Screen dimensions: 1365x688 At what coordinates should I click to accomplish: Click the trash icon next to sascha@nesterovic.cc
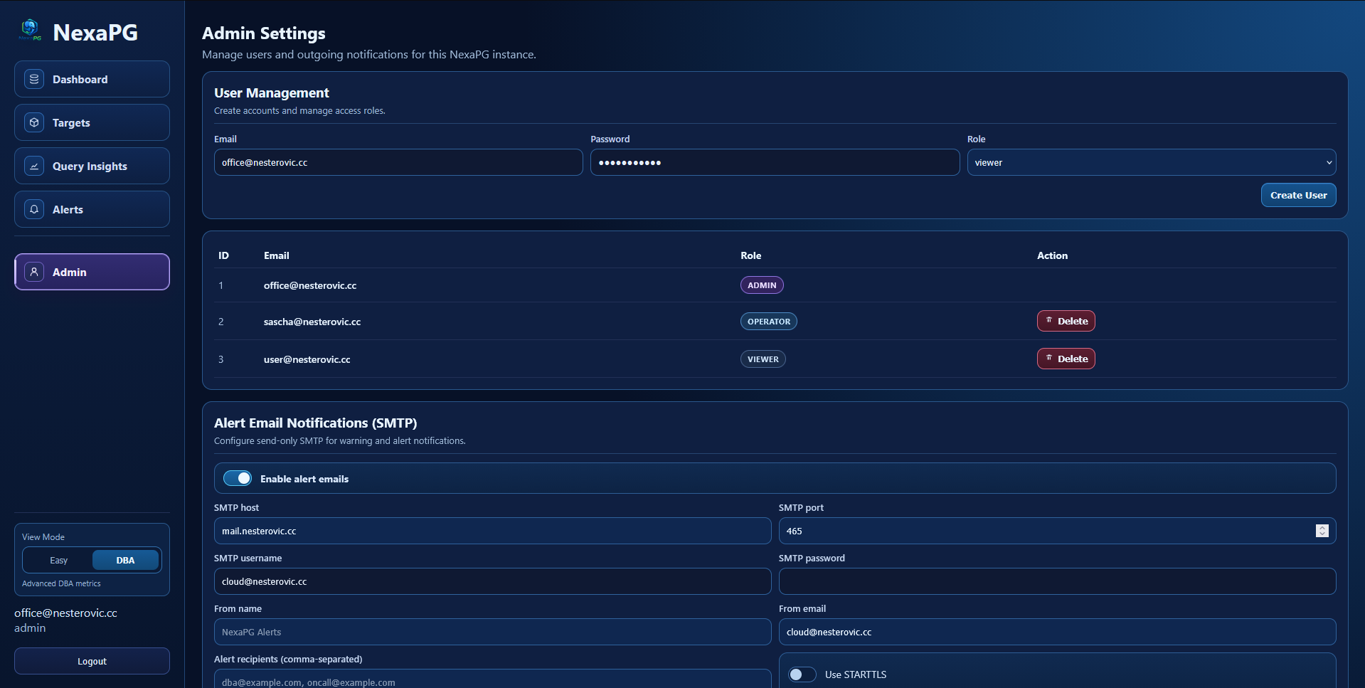pyautogui.click(x=1048, y=320)
